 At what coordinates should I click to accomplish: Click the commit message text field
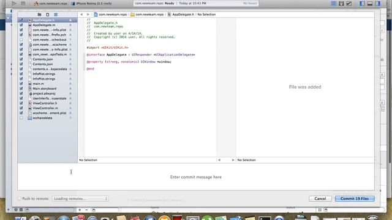coord(196,177)
